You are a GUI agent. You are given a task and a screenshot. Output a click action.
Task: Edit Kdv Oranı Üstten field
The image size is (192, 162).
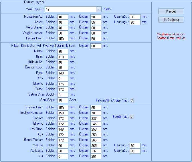coord(96,129)
